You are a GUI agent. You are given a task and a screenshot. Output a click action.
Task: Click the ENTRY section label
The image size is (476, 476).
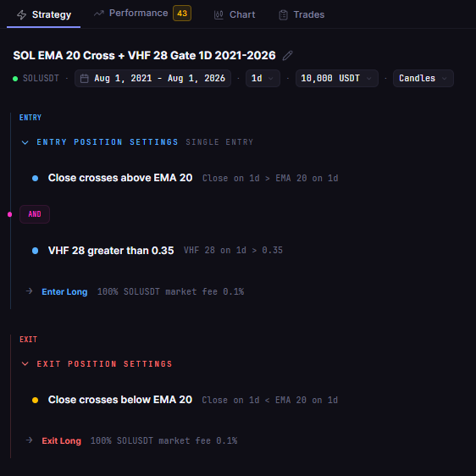click(30, 118)
